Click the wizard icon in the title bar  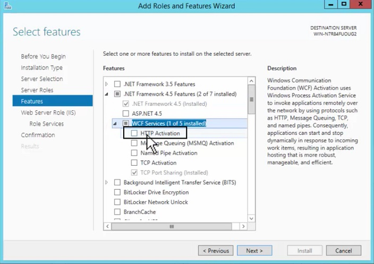pos(7,6)
